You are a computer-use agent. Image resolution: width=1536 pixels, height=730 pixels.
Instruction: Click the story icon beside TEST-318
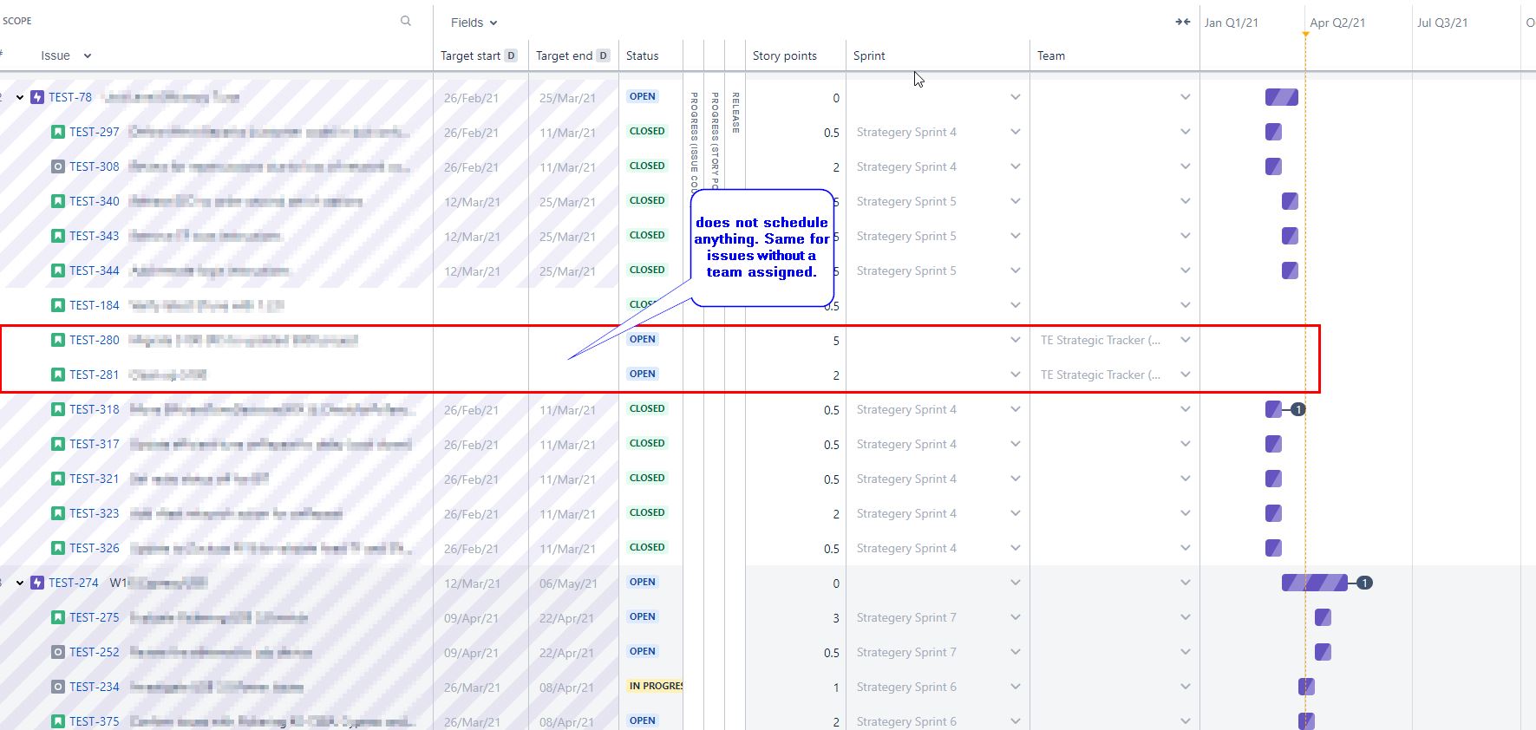[58, 409]
